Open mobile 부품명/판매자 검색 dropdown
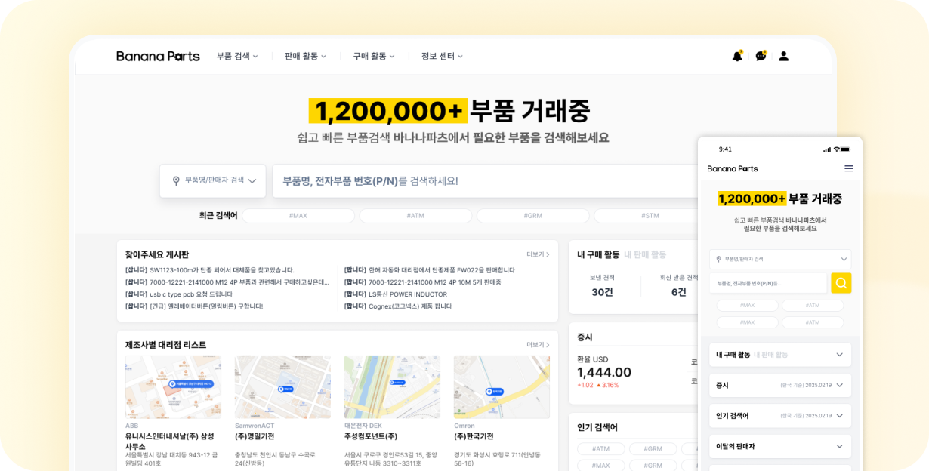This screenshot has height=471, width=929. (780, 259)
